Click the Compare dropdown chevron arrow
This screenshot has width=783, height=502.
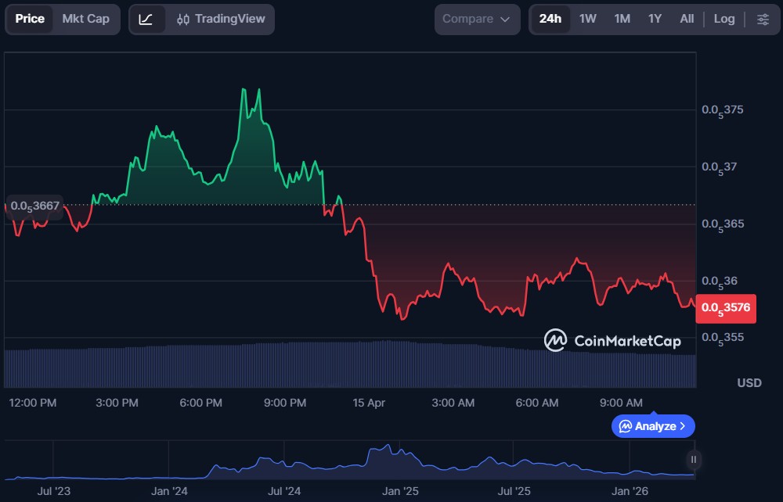click(x=505, y=19)
